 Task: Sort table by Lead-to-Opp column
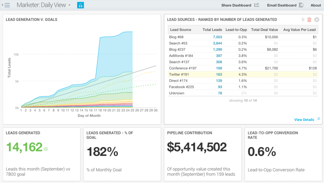236,30
